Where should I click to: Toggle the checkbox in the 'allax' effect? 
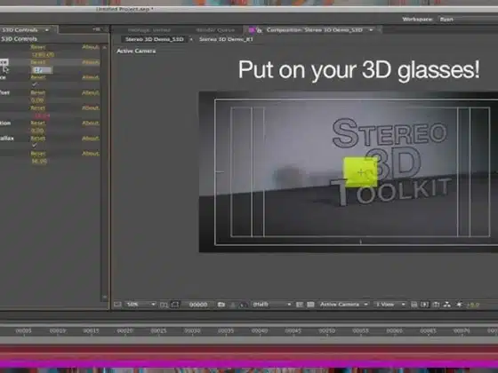(35, 146)
